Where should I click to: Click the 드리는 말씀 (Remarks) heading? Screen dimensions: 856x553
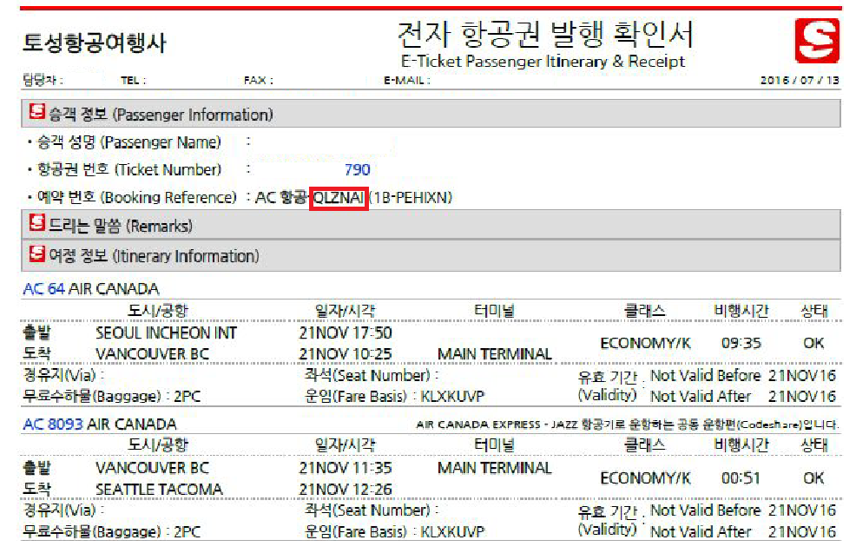click(x=121, y=226)
